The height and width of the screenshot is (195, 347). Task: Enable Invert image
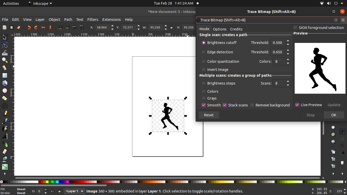(203, 69)
